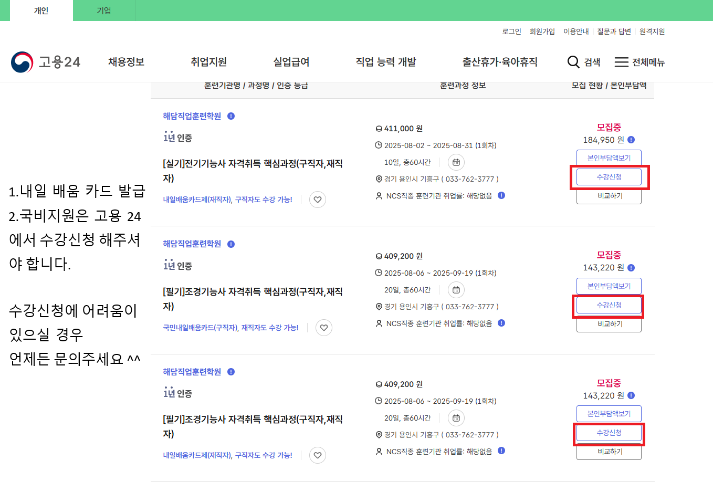Viewport: 713px width, 492px height.
Task: Click 수강신청 for 조경기능사 내일배움카드제(재직자) course
Action: coord(609,433)
